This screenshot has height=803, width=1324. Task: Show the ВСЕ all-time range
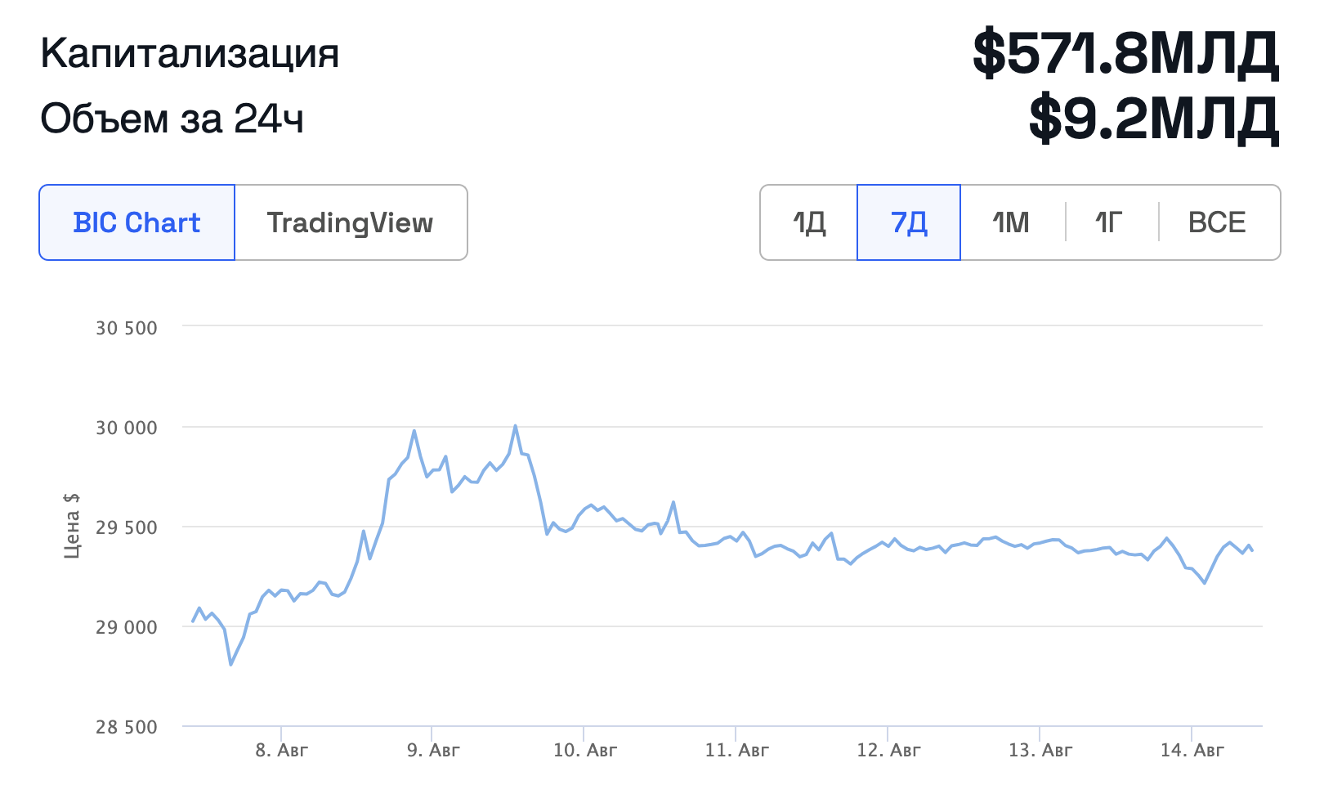[1217, 222]
